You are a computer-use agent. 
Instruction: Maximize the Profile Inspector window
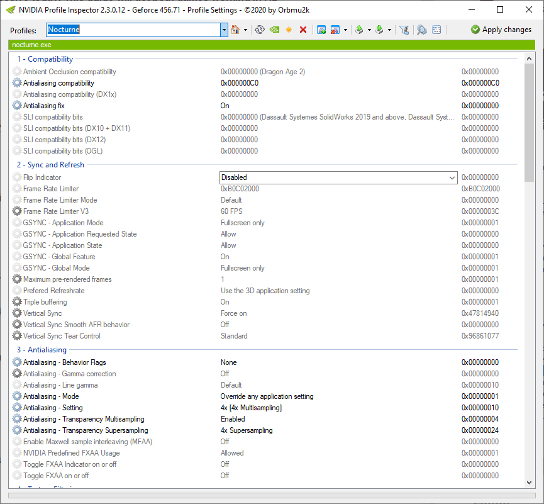(x=500, y=9)
